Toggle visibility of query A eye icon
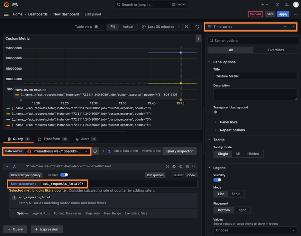 [x=181, y=166]
